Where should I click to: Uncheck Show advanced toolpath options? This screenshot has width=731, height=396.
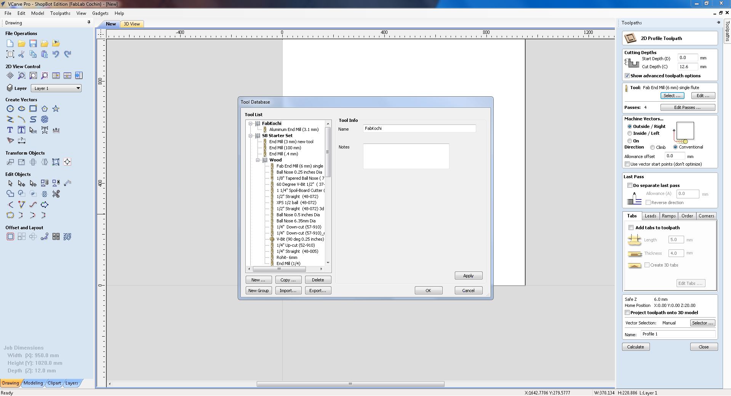click(627, 76)
